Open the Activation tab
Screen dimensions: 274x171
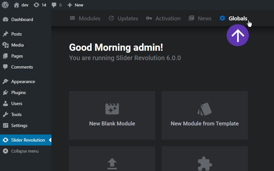coord(168,18)
